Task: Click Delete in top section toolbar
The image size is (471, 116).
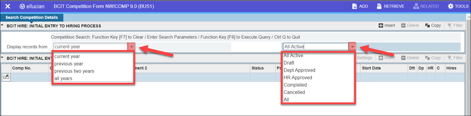Action: (410, 25)
